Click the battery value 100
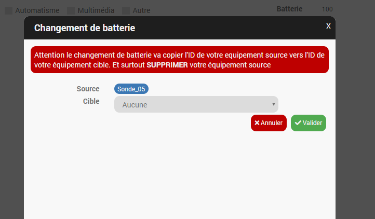The image size is (375, 219). [x=327, y=9]
